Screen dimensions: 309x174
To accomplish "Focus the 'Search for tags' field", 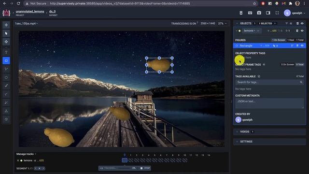I will coord(269,82).
